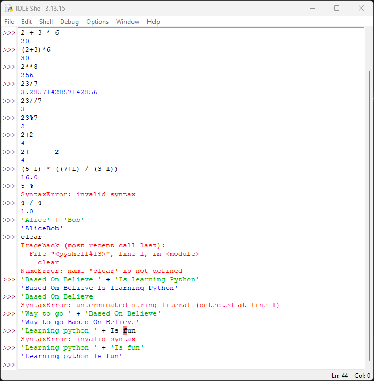Open the Shell menu
This screenshot has width=374, height=381.
tap(46, 22)
